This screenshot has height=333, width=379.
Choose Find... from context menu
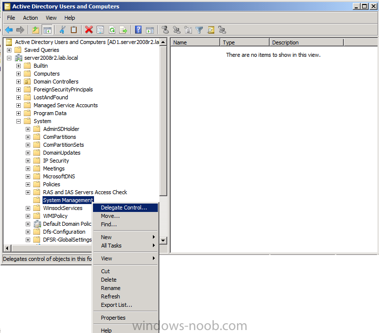coord(126,224)
